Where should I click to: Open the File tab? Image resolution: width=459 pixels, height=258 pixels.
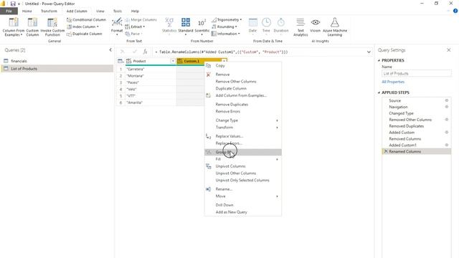coord(9,11)
